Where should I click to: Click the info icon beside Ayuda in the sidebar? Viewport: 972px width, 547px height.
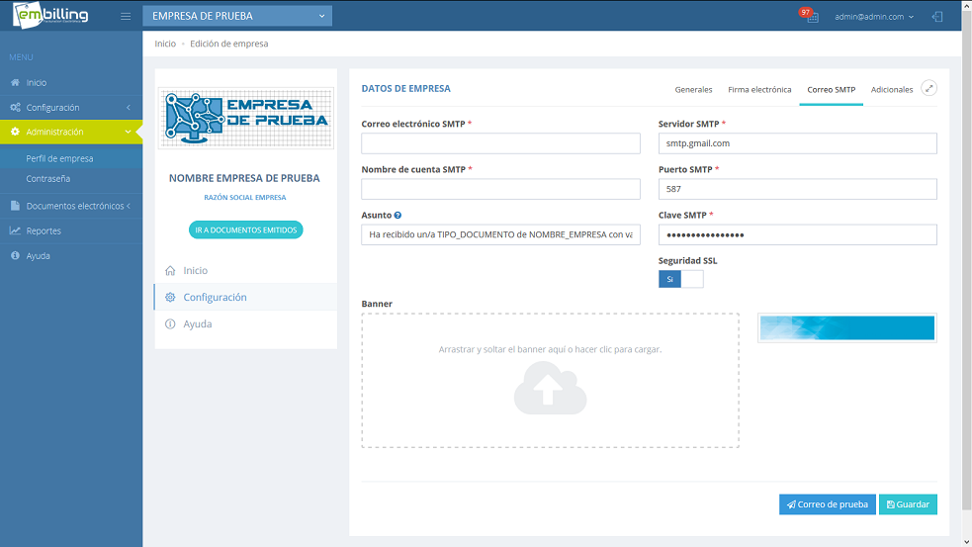[x=15, y=255]
